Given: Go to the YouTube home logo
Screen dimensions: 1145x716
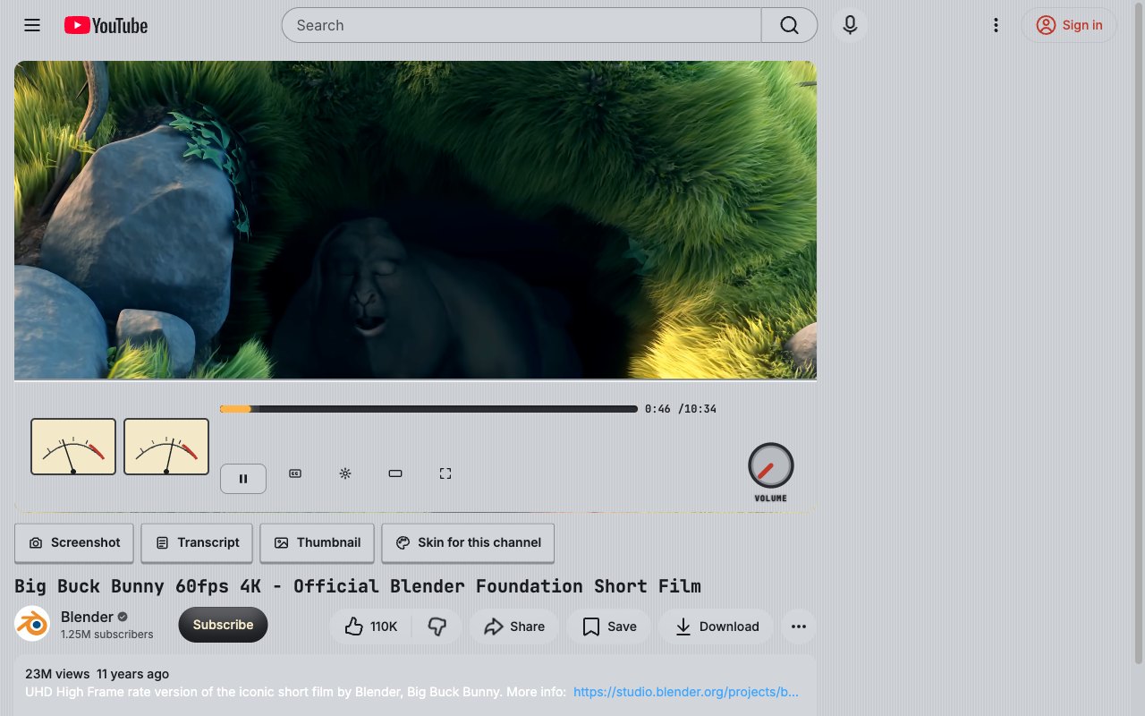Looking at the screenshot, I should click(x=106, y=25).
